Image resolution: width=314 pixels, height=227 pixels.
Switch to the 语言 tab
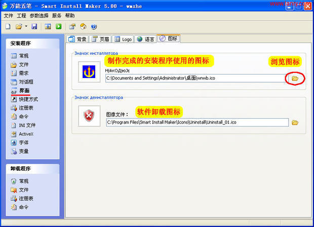pos(145,39)
